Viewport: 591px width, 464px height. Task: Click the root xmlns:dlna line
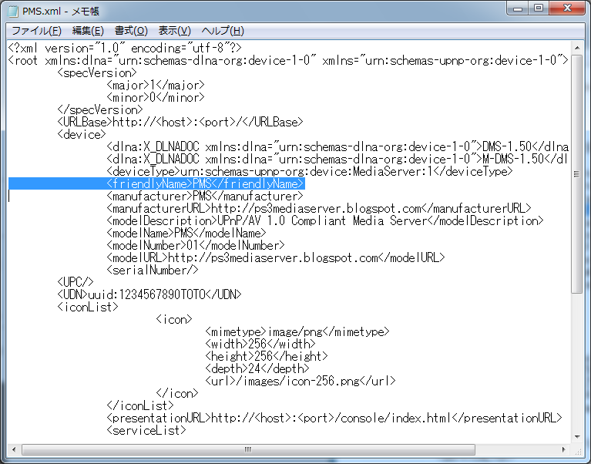[288, 61]
